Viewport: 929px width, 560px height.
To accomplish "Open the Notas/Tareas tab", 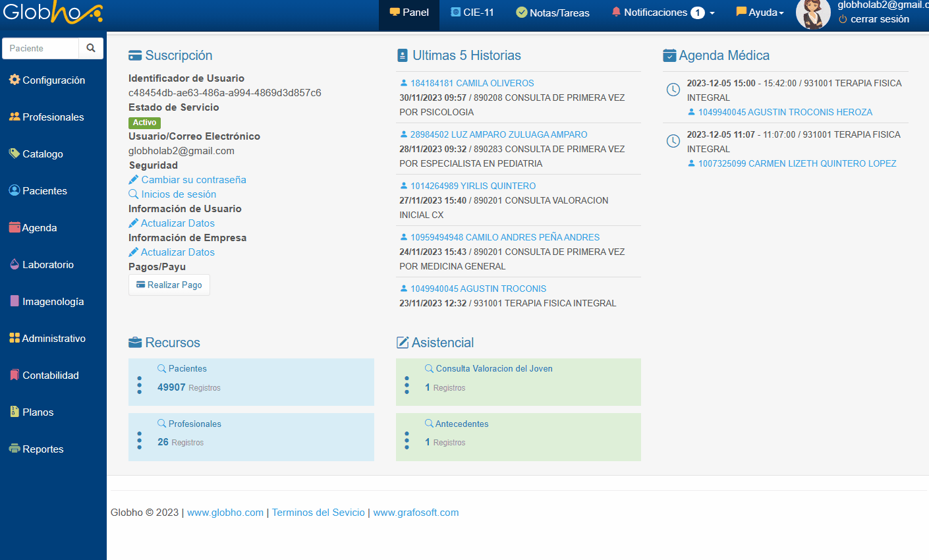I will coord(552,13).
